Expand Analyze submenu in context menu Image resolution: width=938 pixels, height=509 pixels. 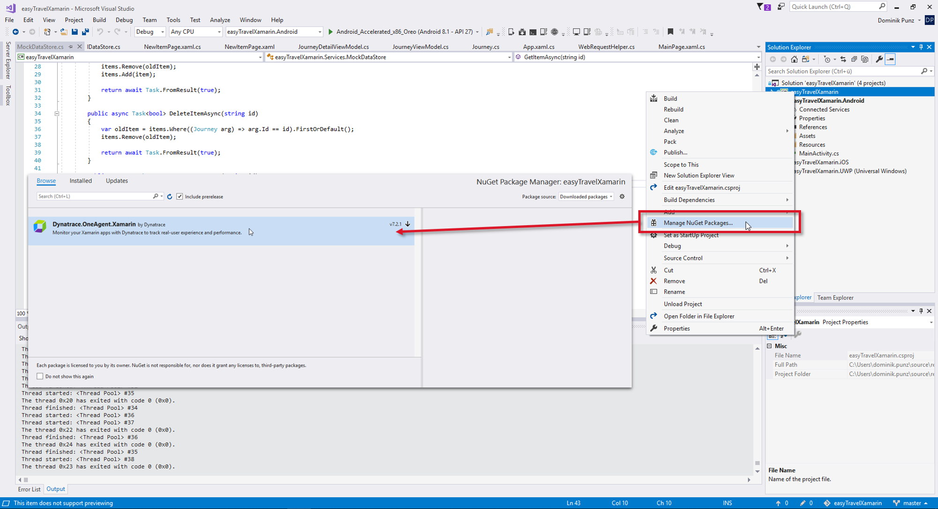pyautogui.click(x=720, y=131)
